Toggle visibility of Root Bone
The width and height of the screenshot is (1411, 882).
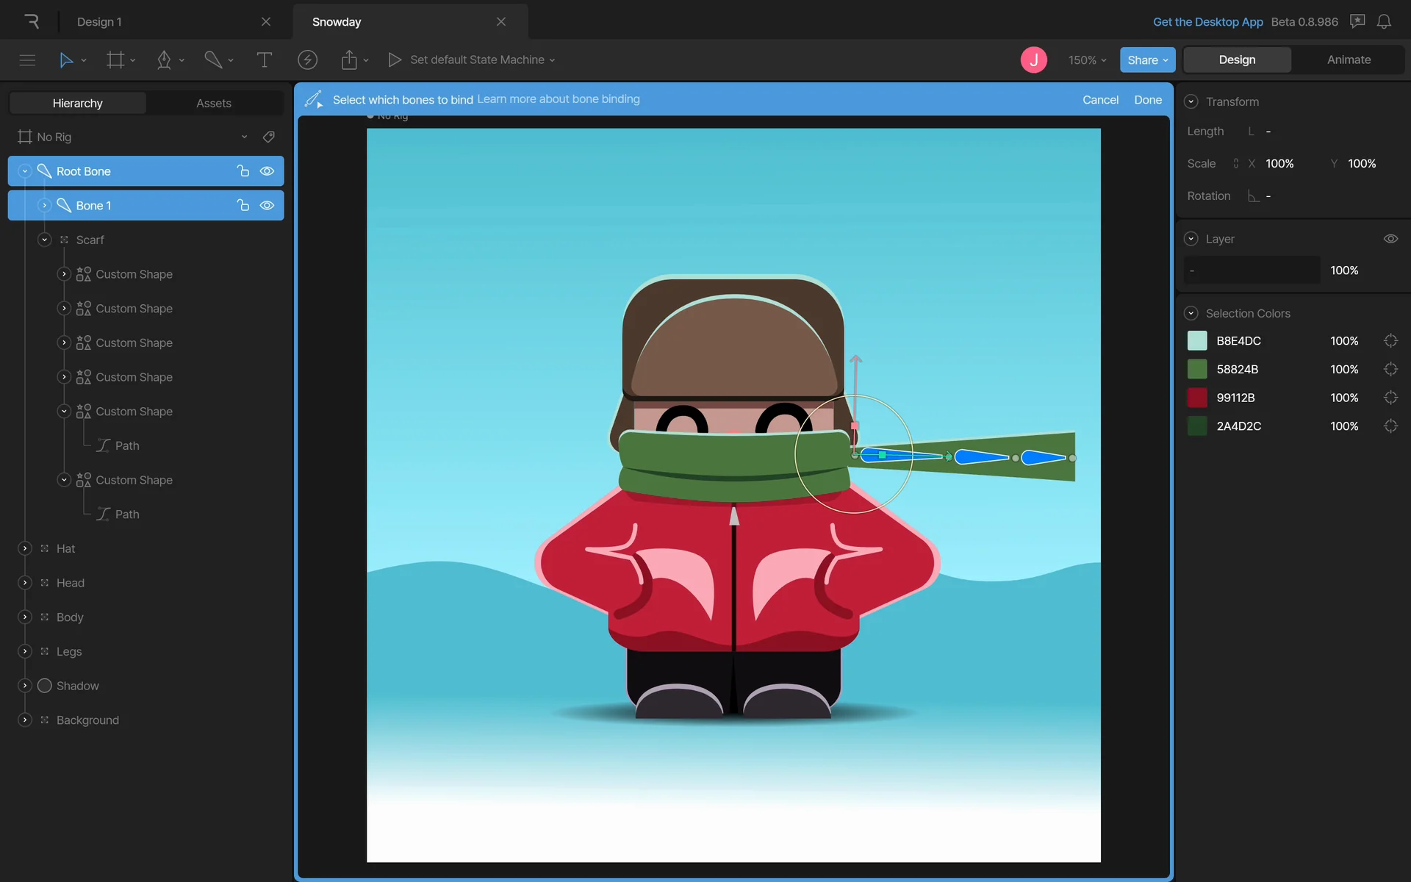click(268, 171)
